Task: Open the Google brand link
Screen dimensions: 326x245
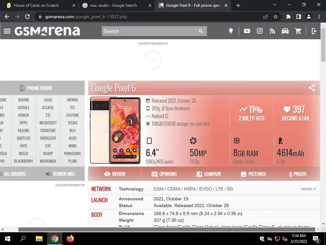Action: pos(24,108)
